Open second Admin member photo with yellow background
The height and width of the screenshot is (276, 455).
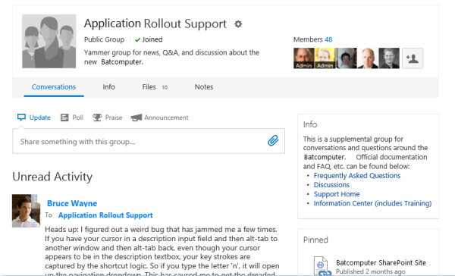coord(325,58)
